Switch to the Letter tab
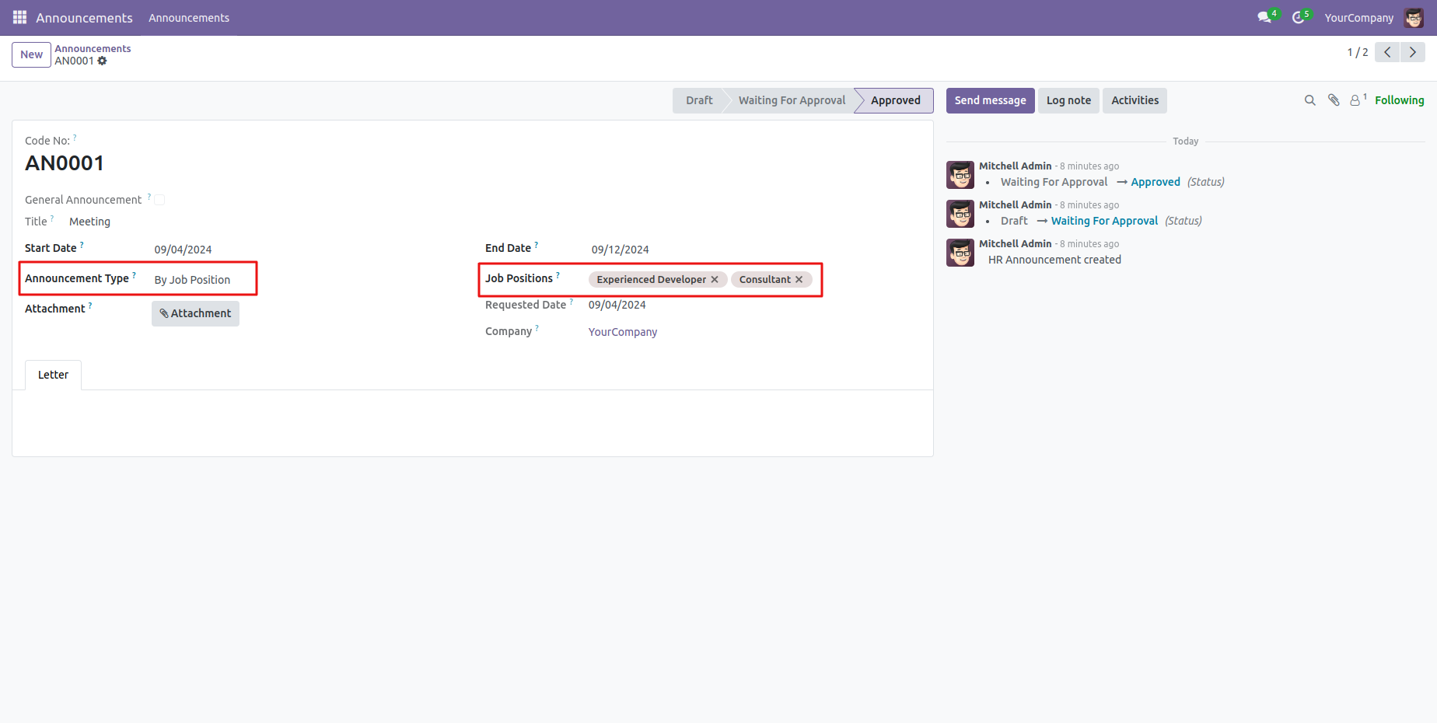The height and width of the screenshot is (723, 1437). (53, 375)
